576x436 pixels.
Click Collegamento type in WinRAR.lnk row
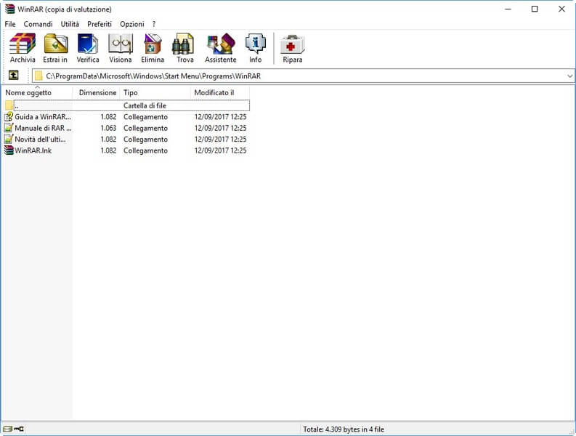click(145, 150)
